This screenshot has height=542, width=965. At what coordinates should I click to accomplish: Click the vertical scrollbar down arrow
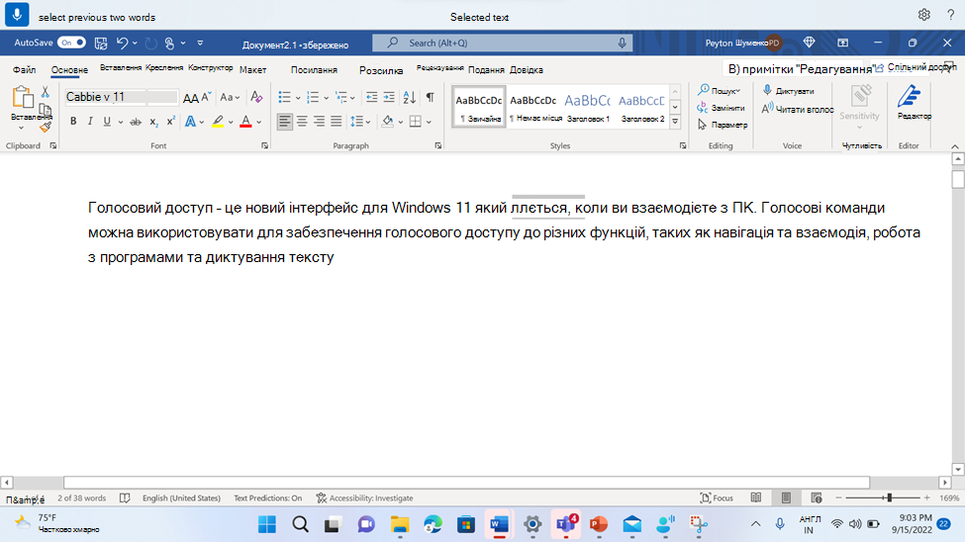(x=958, y=469)
